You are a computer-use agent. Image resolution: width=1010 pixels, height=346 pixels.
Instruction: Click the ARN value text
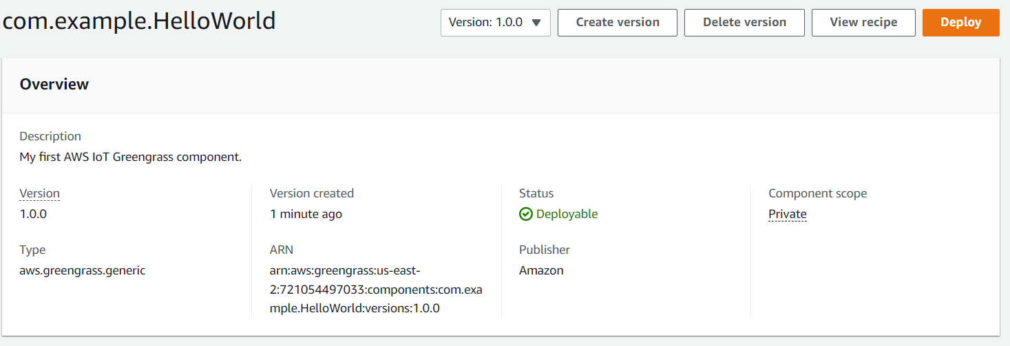click(376, 289)
